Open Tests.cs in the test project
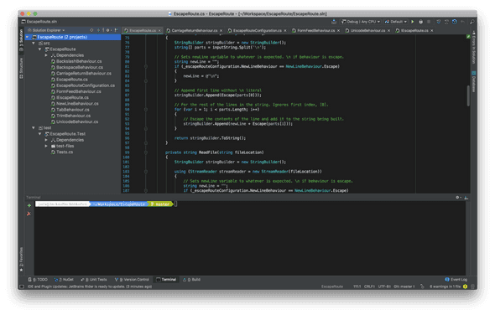 (62, 152)
